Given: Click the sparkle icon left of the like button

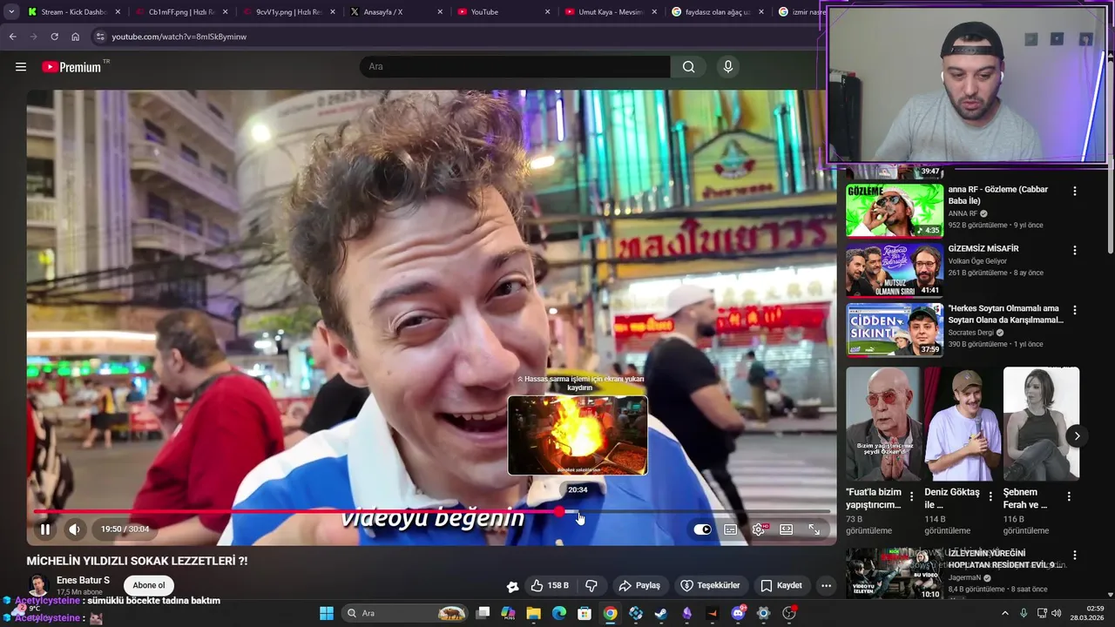Looking at the screenshot, I should coord(512,586).
